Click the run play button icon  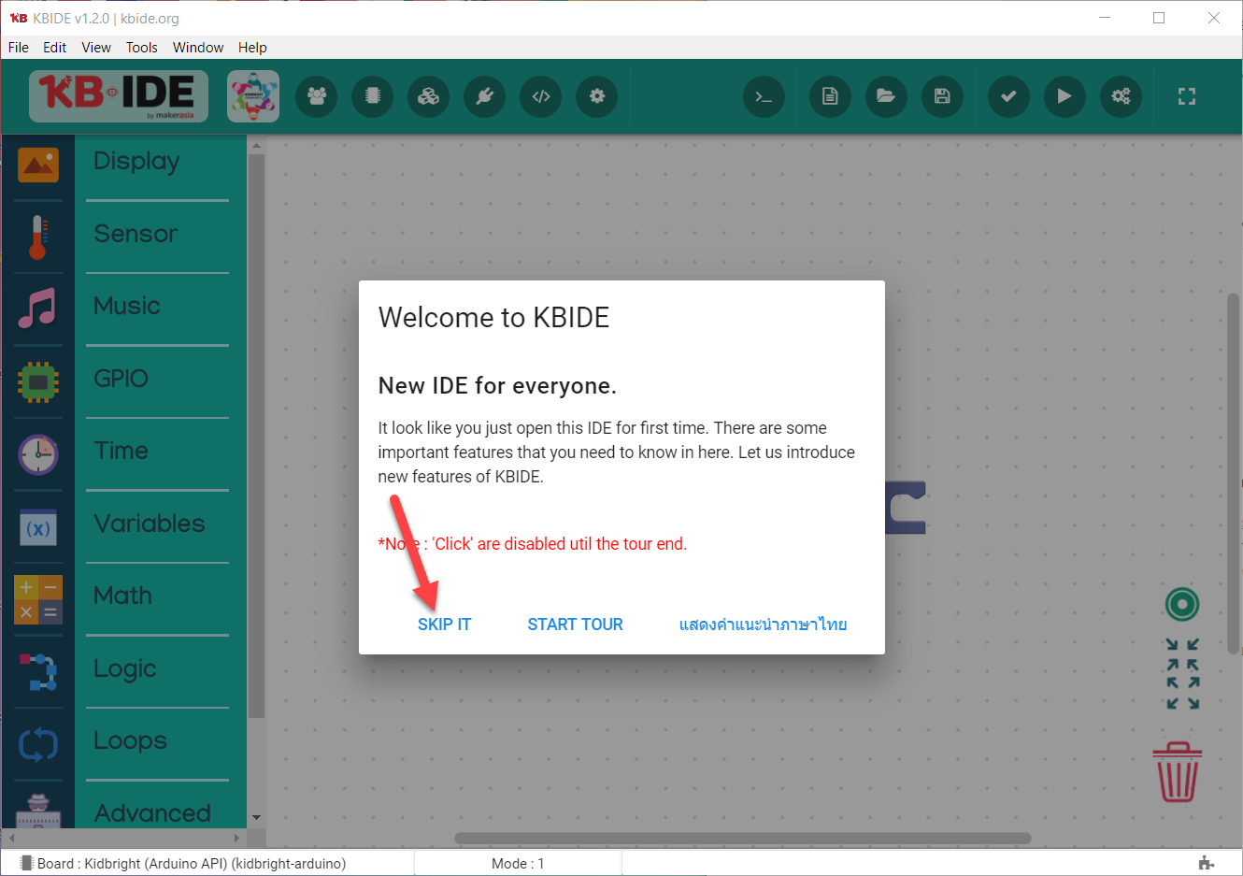1064,96
